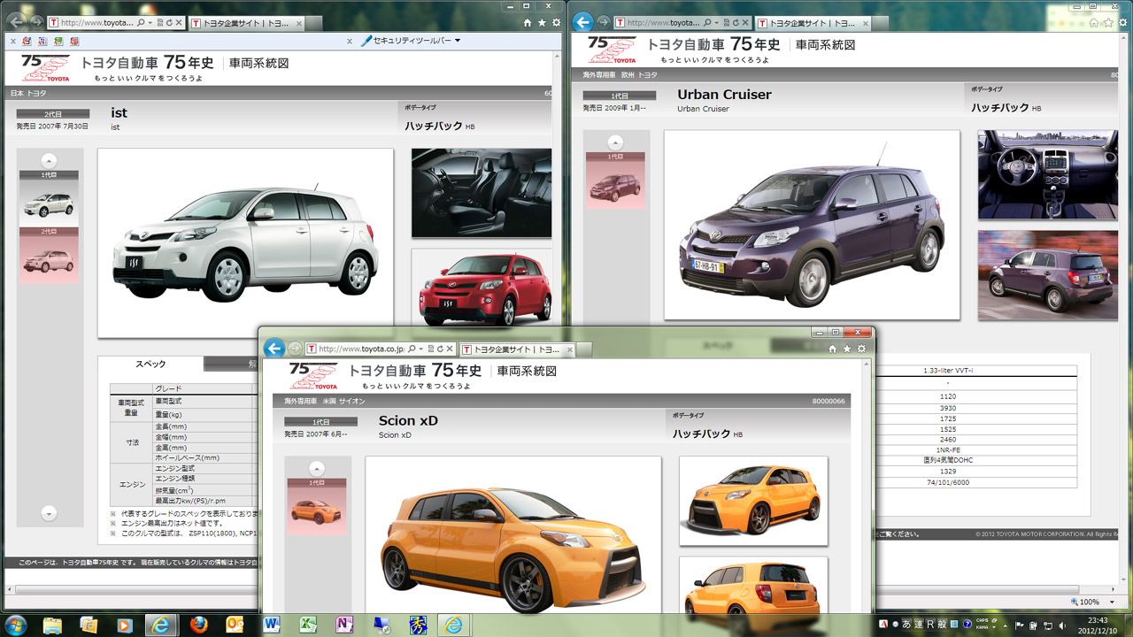
Task: Open OneNote from the taskbar
Action: coord(344,625)
